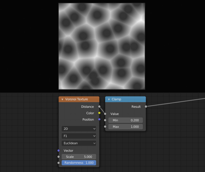The width and height of the screenshot is (205, 172).
Task: Click the Randomness input socket
Action: tap(59, 163)
